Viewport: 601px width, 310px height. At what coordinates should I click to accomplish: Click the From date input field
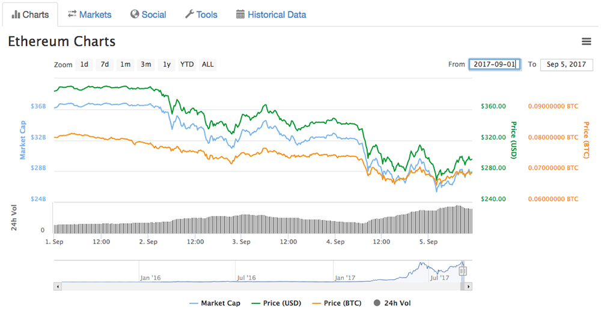(x=495, y=64)
